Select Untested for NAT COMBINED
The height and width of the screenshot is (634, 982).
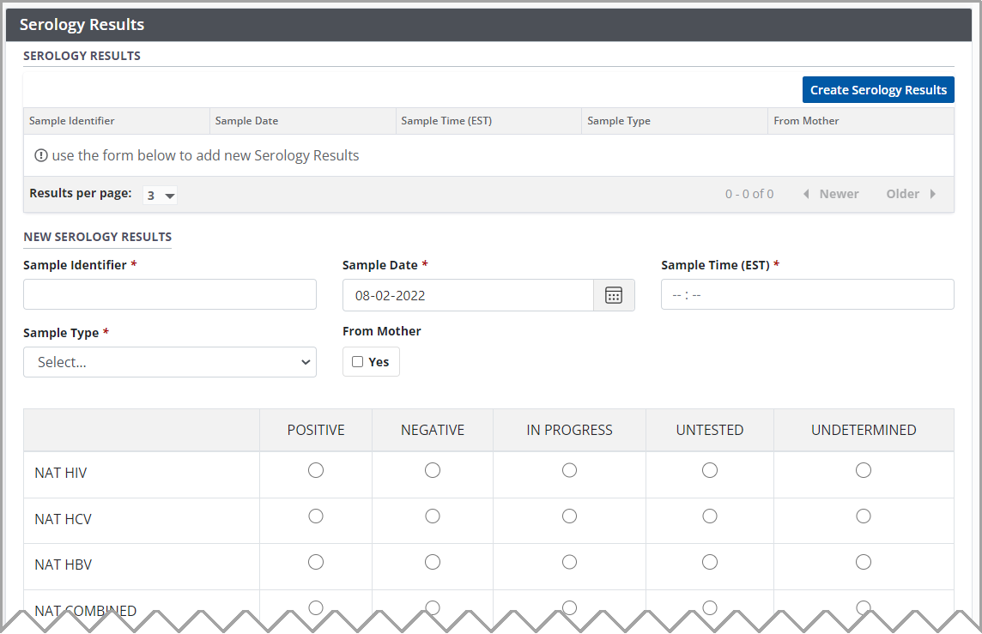pos(710,607)
